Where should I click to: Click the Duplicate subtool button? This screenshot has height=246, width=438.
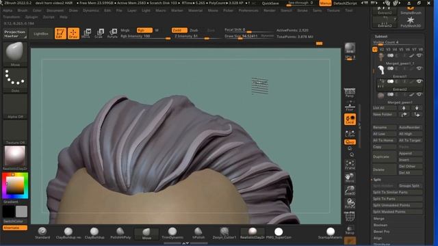pos(384,156)
